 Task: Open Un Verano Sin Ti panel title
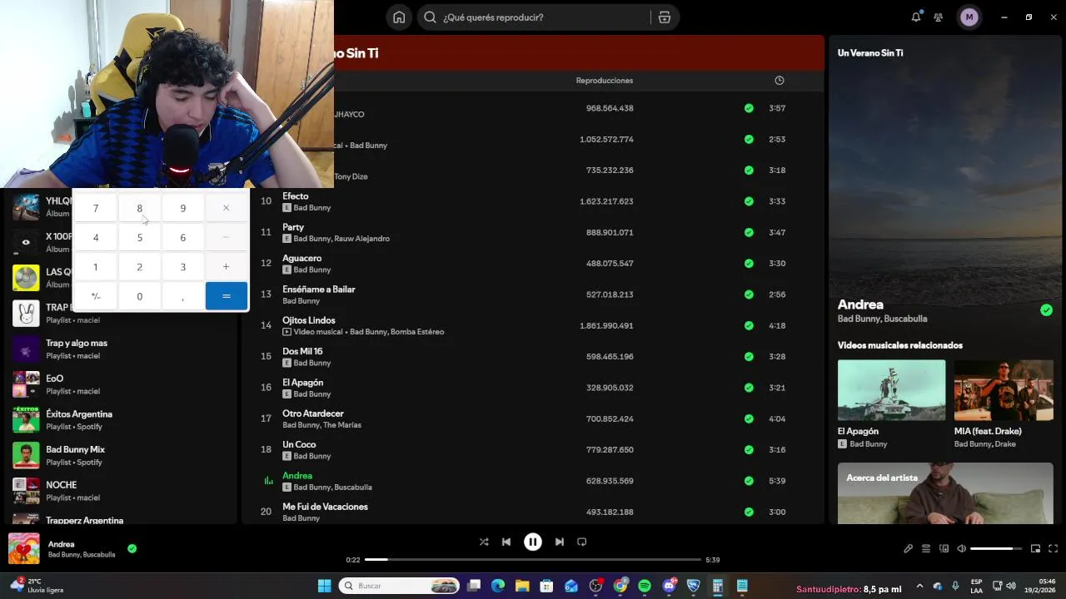870,53
